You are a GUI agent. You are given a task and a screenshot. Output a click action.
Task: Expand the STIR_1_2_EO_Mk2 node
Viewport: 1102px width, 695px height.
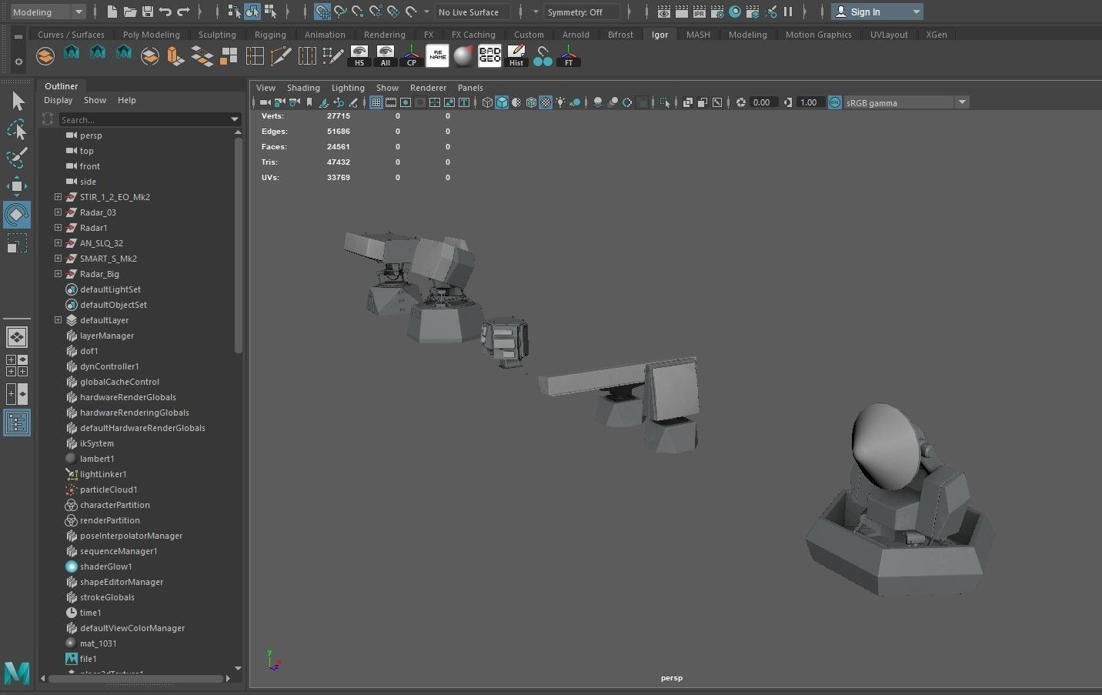point(58,197)
